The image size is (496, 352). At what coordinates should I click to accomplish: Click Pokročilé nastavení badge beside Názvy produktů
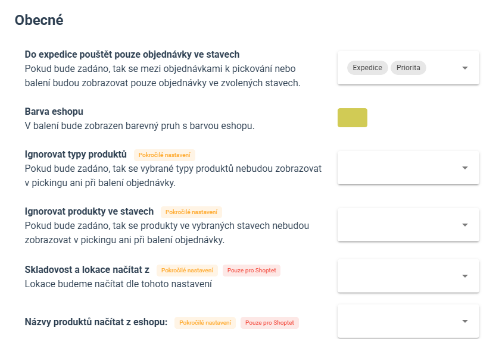[205, 323]
